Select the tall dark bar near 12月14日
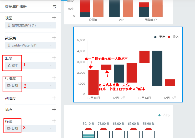Screen dimensions: 195x138 pyautogui.click(x=157, y=68)
